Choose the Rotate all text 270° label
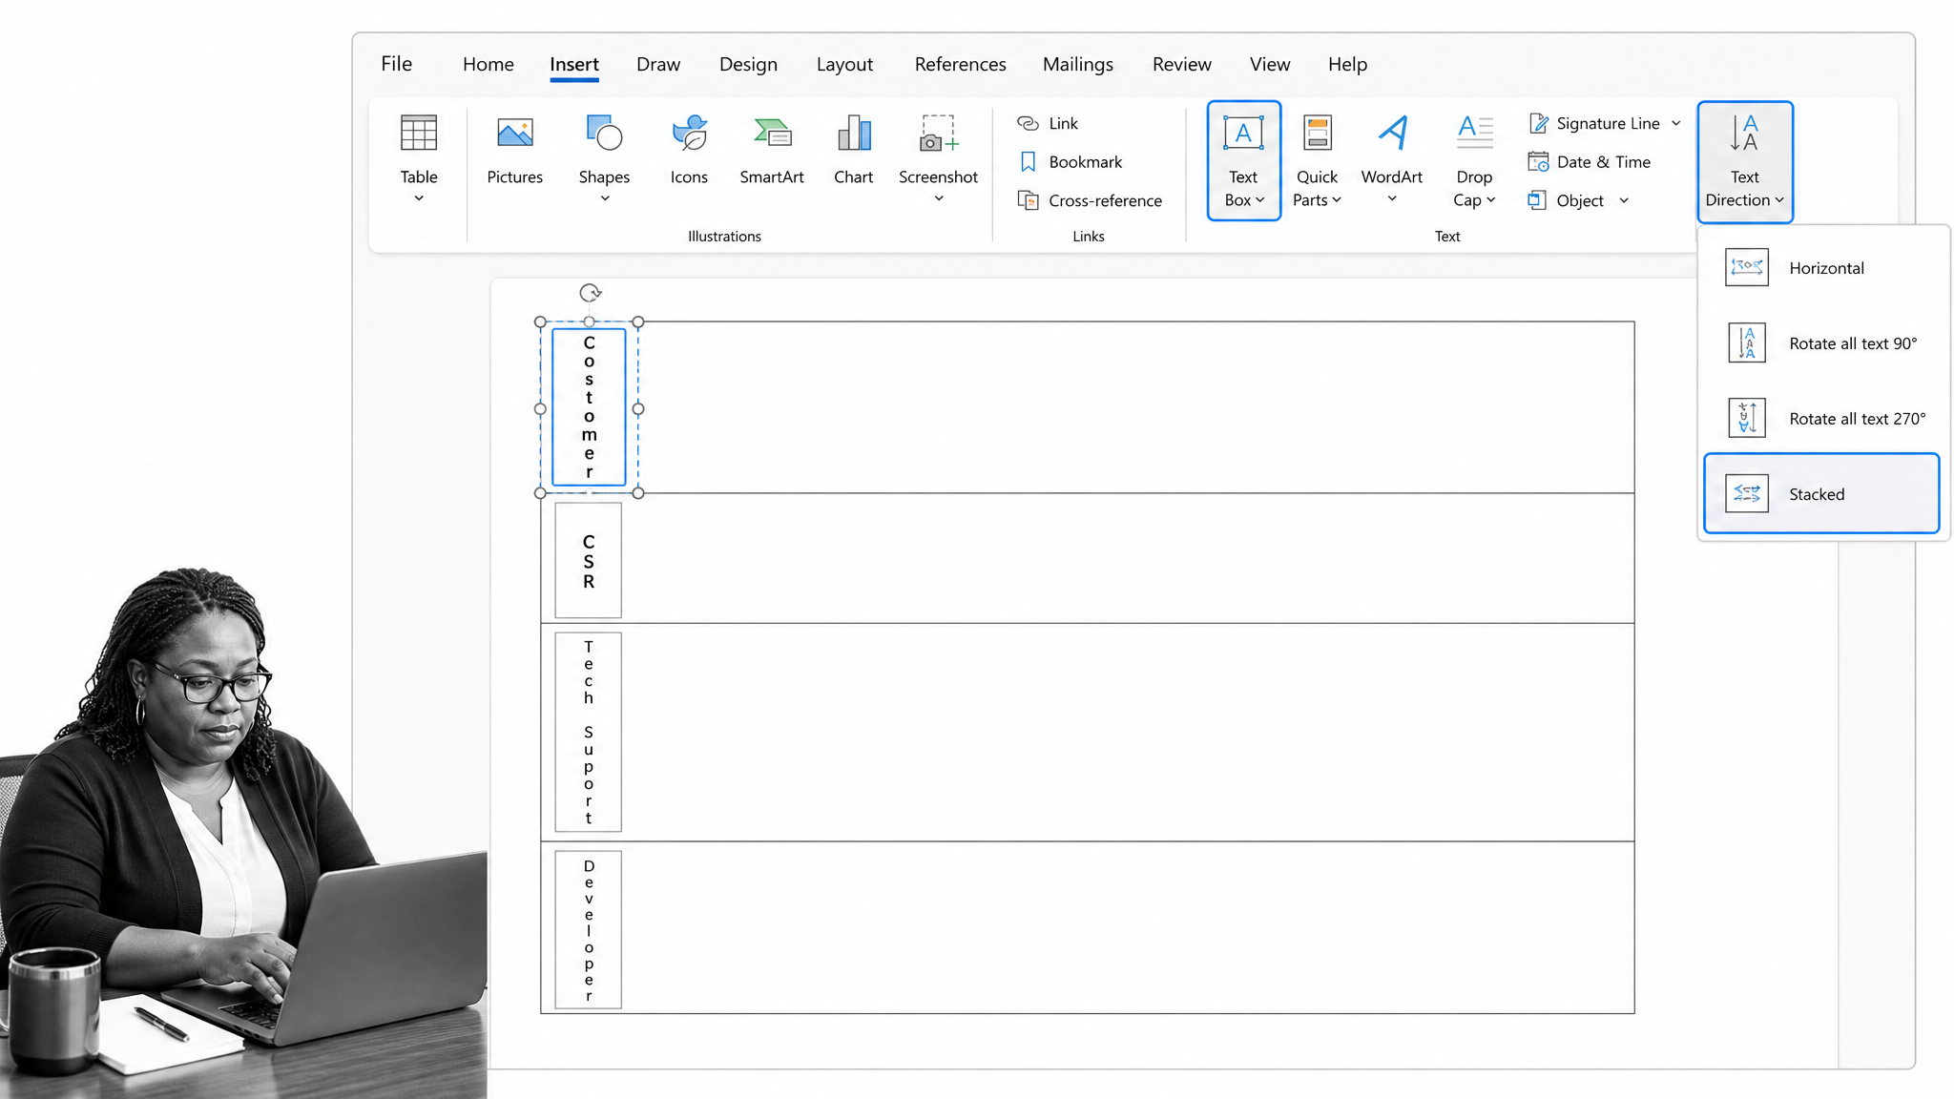 [x=1857, y=419]
